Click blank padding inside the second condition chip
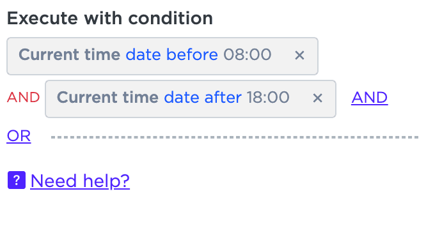Viewport: 426px width, 249px height. (x=301, y=110)
